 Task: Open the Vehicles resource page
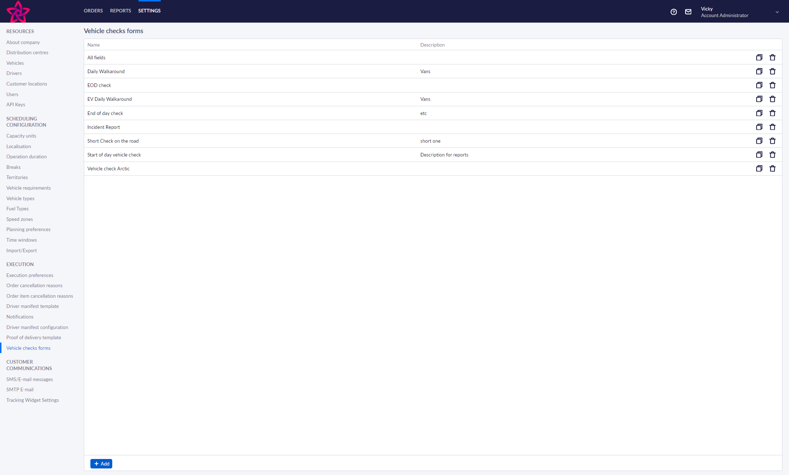tap(15, 63)
